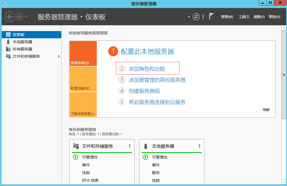This screenshot has height=186, width=287.
Task: Open the 工具(T) menu
Action: (x=244, y=17)
